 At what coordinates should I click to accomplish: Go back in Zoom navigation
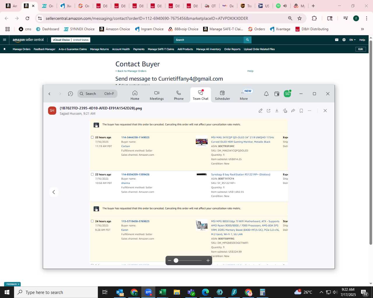tap(50, 94)
